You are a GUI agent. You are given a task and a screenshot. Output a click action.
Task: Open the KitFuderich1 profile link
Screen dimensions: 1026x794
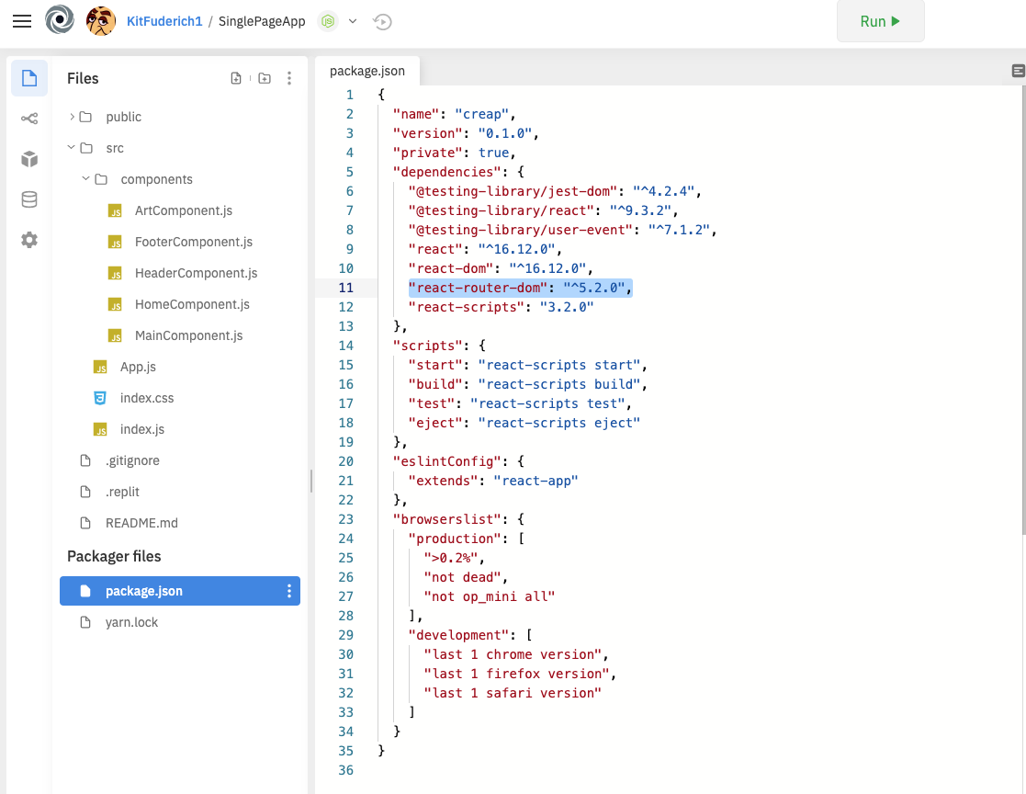[x=164, y=22]
